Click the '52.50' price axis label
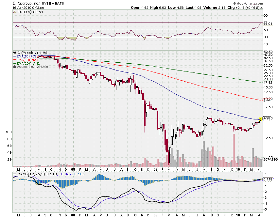This screenshot has height=218, width=278. (x=268, y=52)
